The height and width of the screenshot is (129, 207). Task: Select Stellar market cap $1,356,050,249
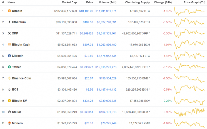(67, 112)
